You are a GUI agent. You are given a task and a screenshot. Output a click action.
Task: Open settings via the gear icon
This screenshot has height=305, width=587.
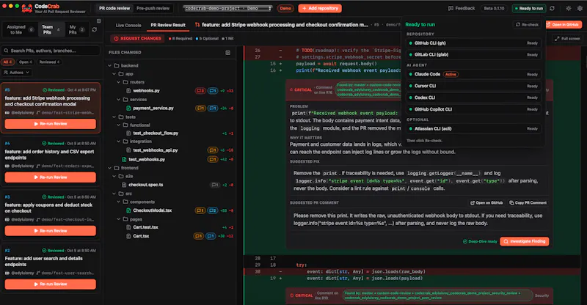click(x=580, y=8)
